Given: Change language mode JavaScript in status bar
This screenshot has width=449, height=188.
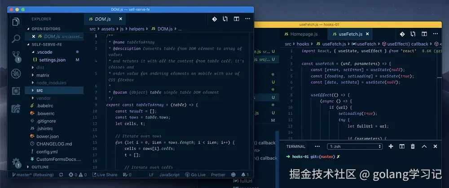Looking at the screenshot, I should (x=170, y=175).
